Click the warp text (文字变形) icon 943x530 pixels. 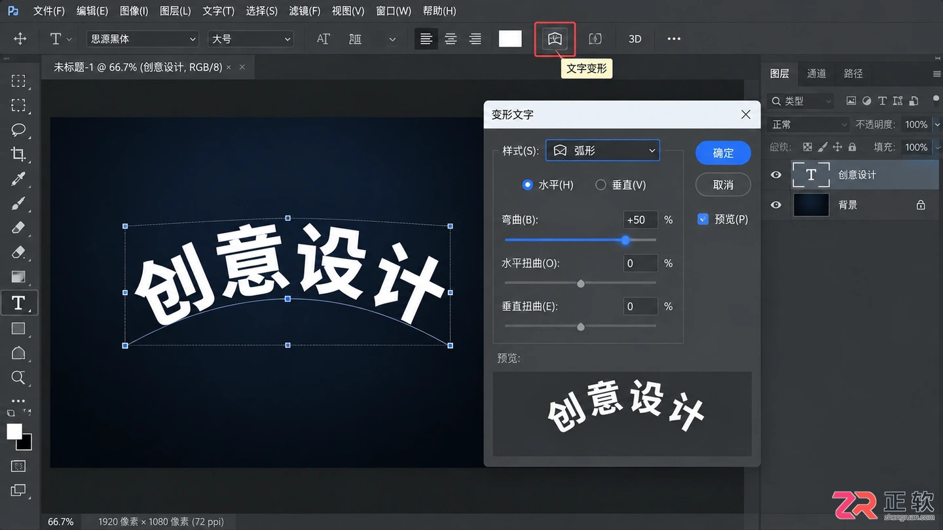(555, 39)
